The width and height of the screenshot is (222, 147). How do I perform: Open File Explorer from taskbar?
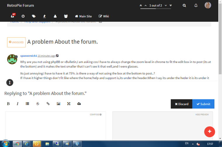pos(47,144)
